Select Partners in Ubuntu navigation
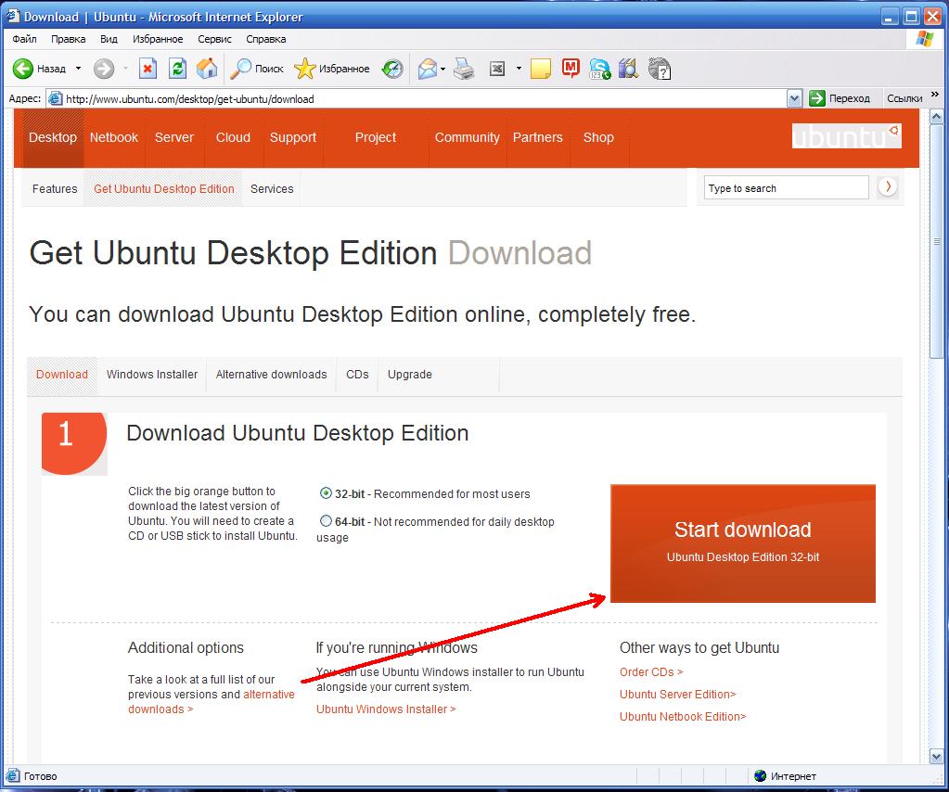The width and height of the screenshot is (949, 792). (x=537, y=138)
